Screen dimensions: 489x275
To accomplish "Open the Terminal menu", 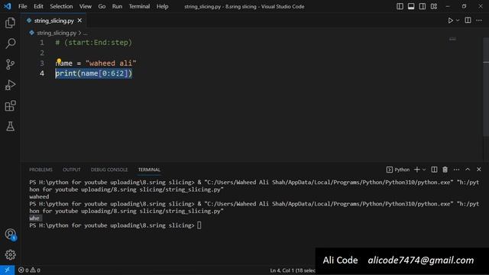I will [139, 6].
